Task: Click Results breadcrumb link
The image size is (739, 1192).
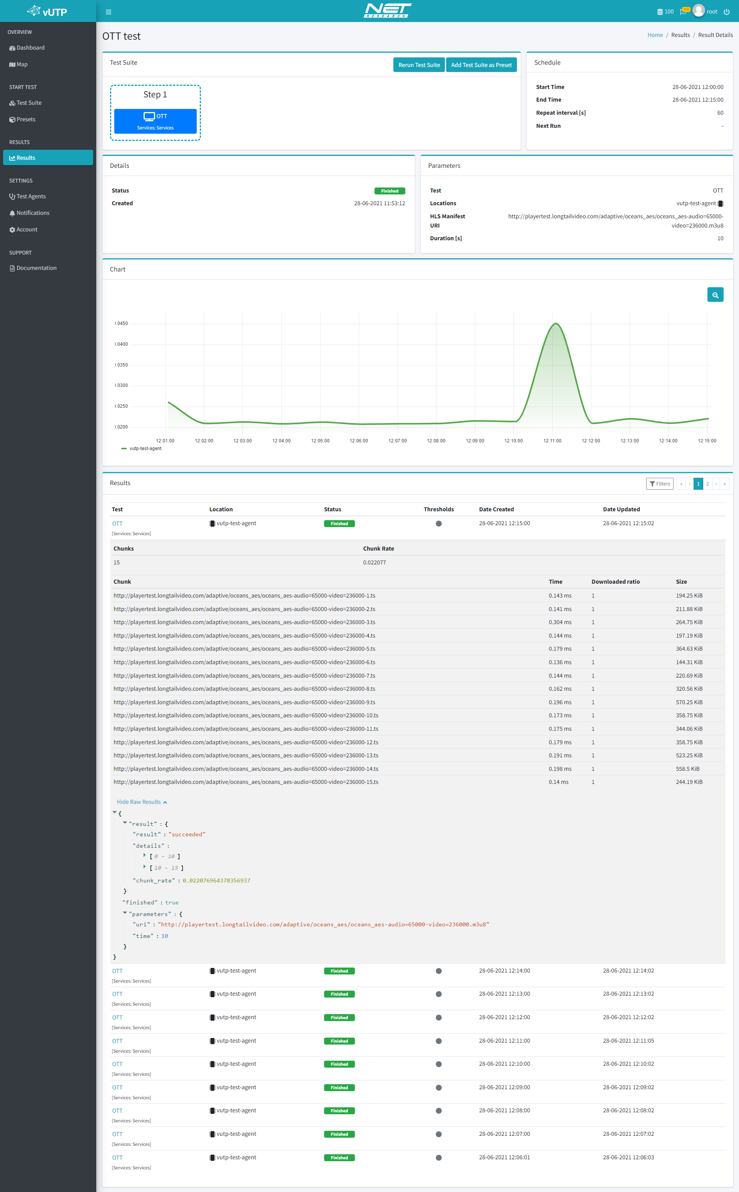Action: [x=680, y=35]
